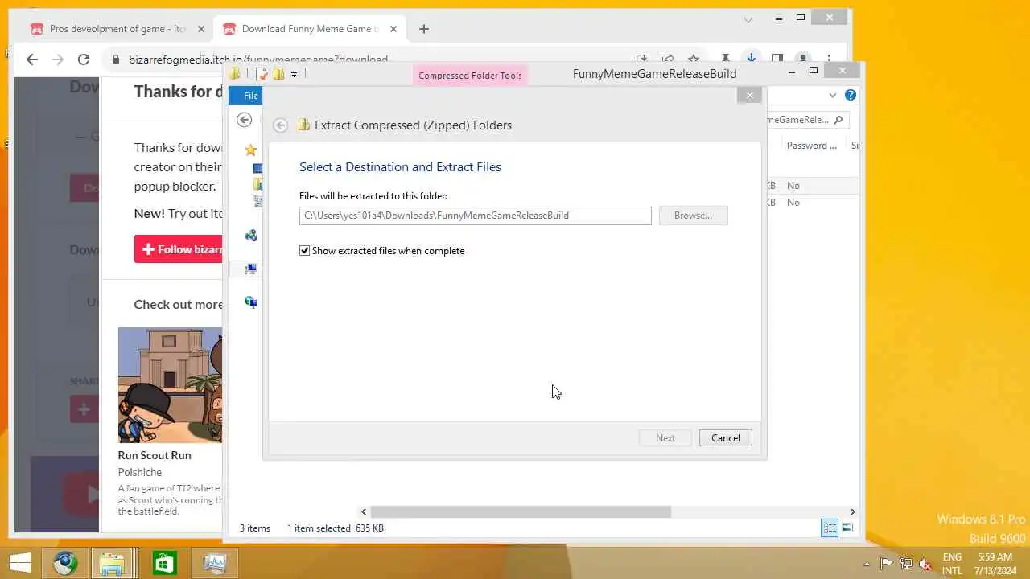Open the 'Poishiche' author link
Screen dimensions: 1030x579
[140, 472]
